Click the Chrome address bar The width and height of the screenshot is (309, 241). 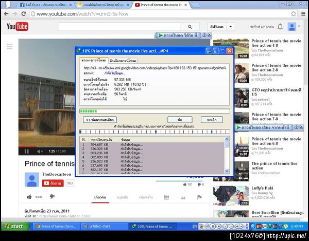pyautogui.click(x=160, y=14)
